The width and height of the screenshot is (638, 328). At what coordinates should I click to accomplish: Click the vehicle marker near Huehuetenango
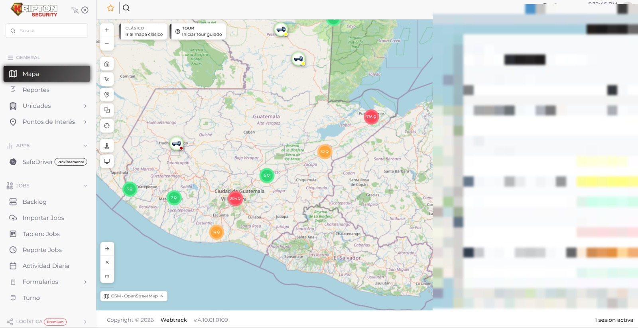[177, 144]
